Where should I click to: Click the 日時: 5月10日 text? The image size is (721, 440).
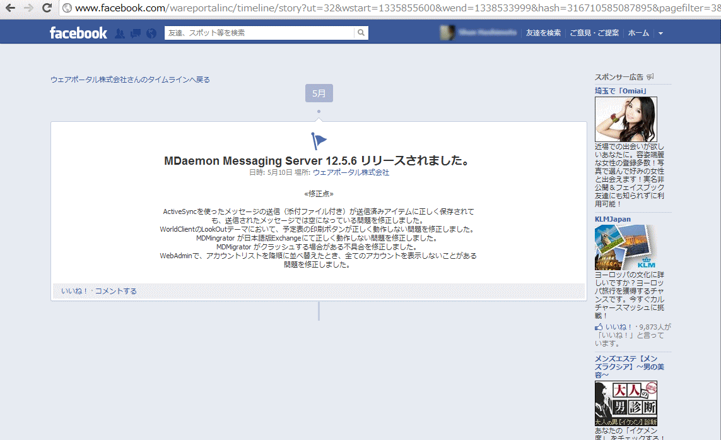[x=271, y=172]
